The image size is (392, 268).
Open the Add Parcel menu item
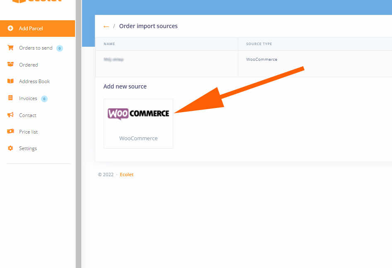(37, 29)
